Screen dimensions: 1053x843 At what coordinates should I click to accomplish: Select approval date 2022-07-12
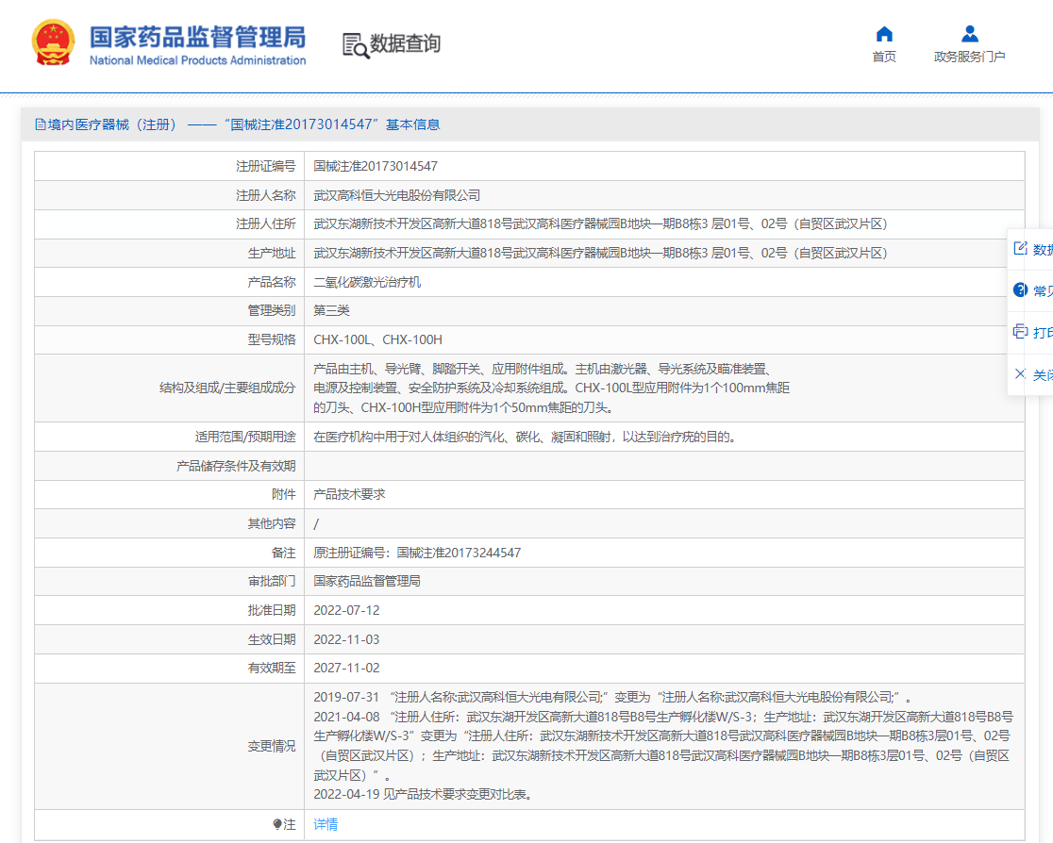[346, 611]
